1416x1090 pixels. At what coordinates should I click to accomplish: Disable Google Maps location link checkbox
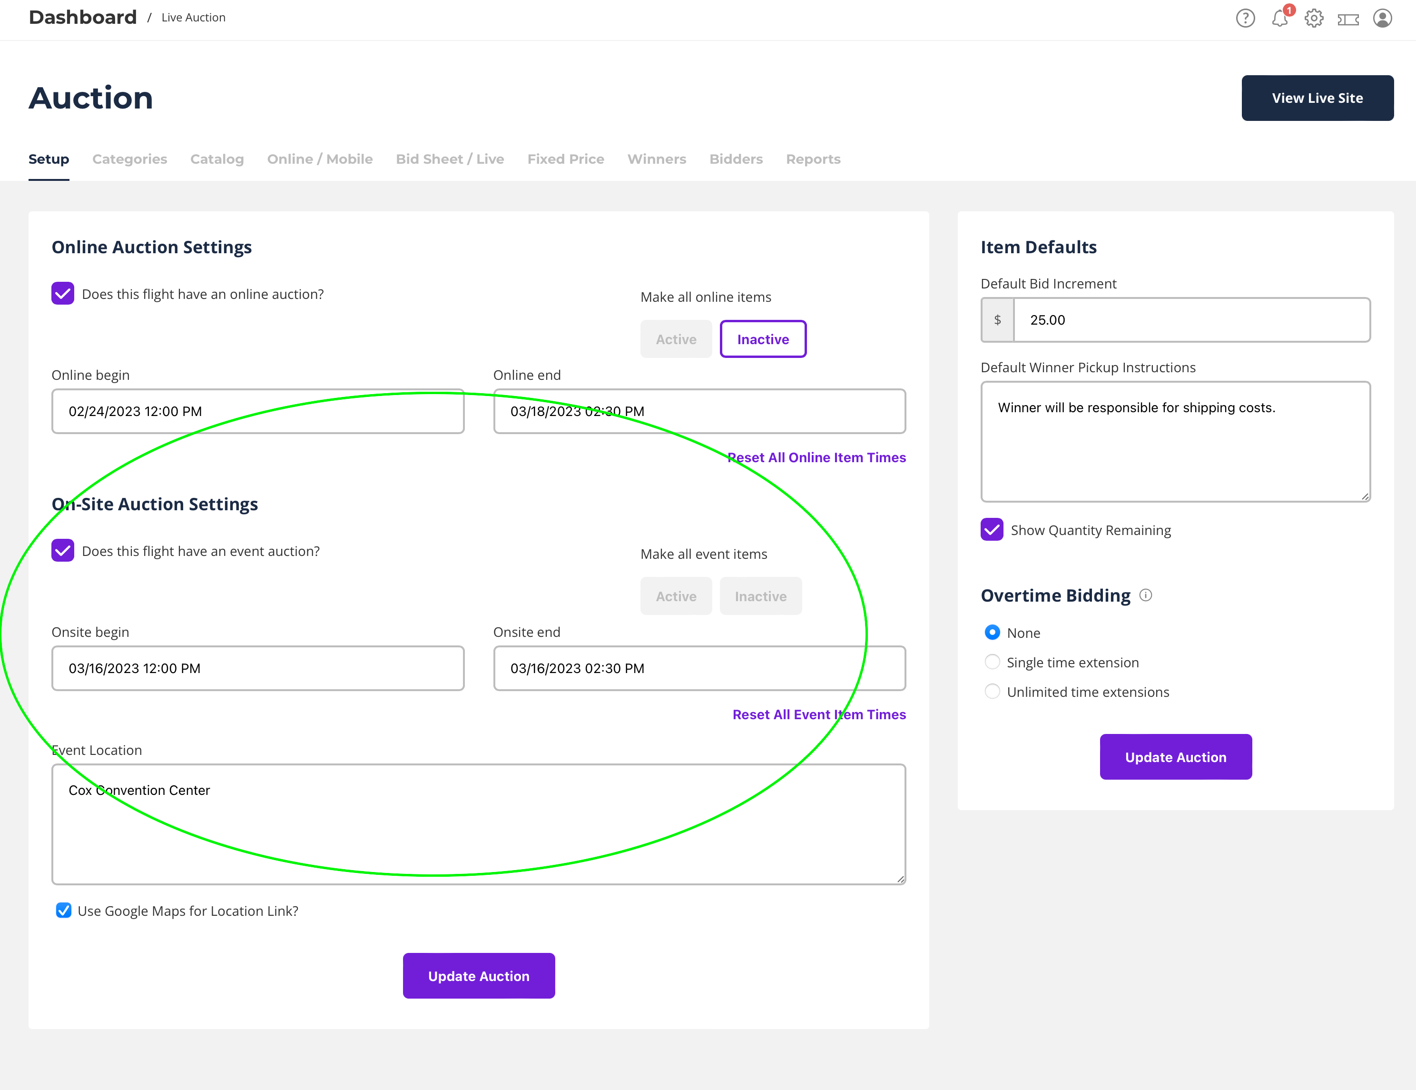click(x=64, y=911)
